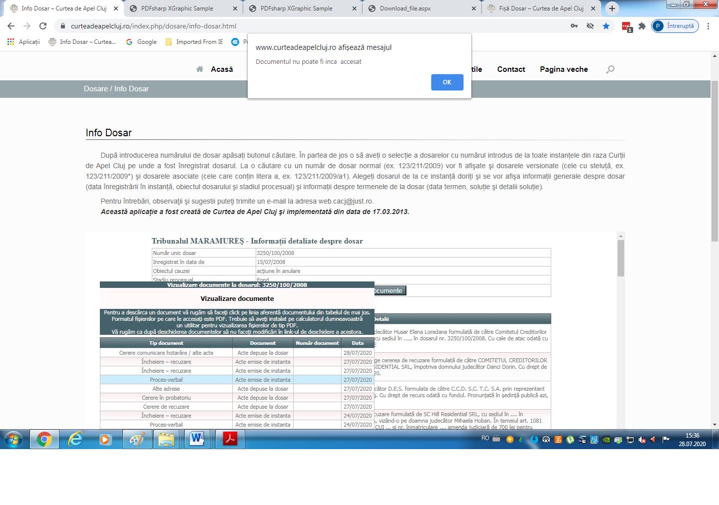Open a new browser tab

[612, 8]
